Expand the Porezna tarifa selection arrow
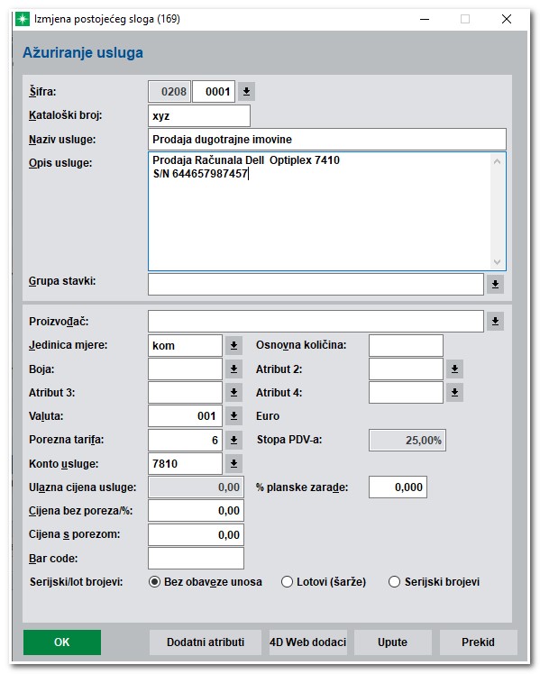 [233, 440]
